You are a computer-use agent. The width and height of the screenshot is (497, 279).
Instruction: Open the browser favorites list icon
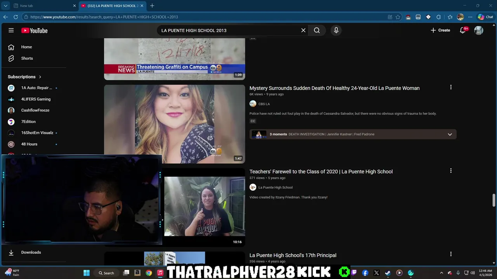[450, 17]
